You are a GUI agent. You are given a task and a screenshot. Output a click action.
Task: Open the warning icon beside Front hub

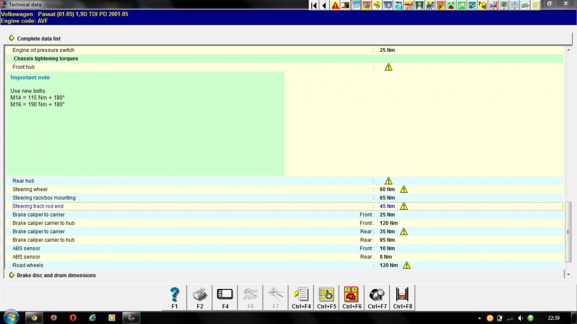(x=389, y=67)
